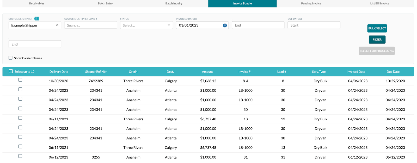Click invoiced date 04/06/2023
417x163 pixels.
(358, 81)
